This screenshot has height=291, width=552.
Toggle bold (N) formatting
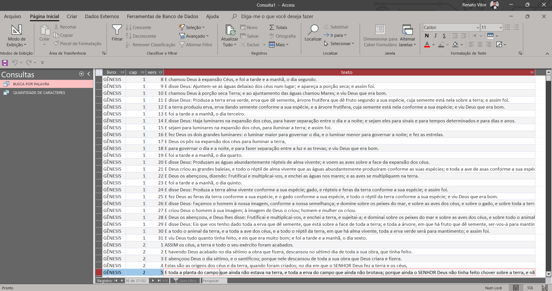427,36
